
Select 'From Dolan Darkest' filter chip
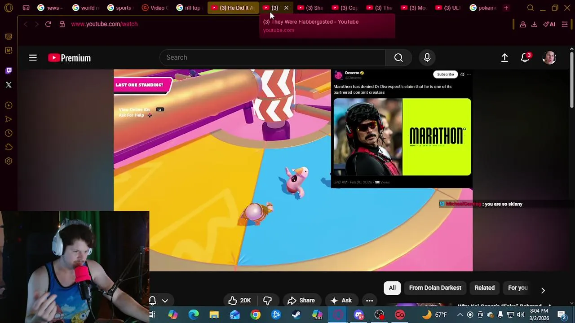click(435, 288)
